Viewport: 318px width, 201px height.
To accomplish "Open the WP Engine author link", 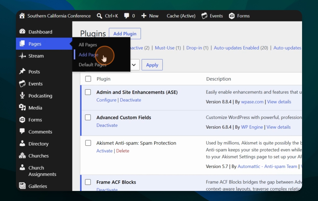I will point(252,127).
